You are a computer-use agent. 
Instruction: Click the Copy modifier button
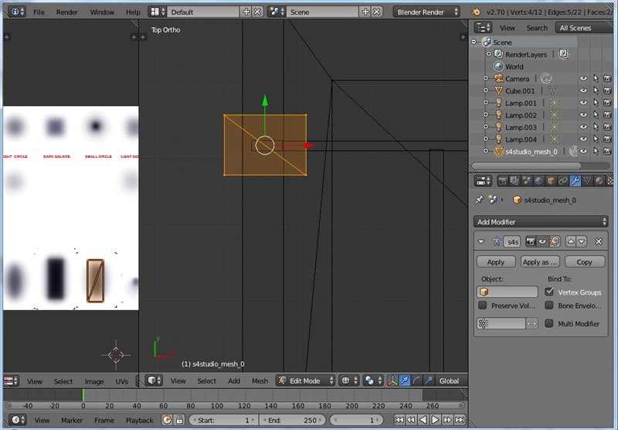tap(584, 262)
